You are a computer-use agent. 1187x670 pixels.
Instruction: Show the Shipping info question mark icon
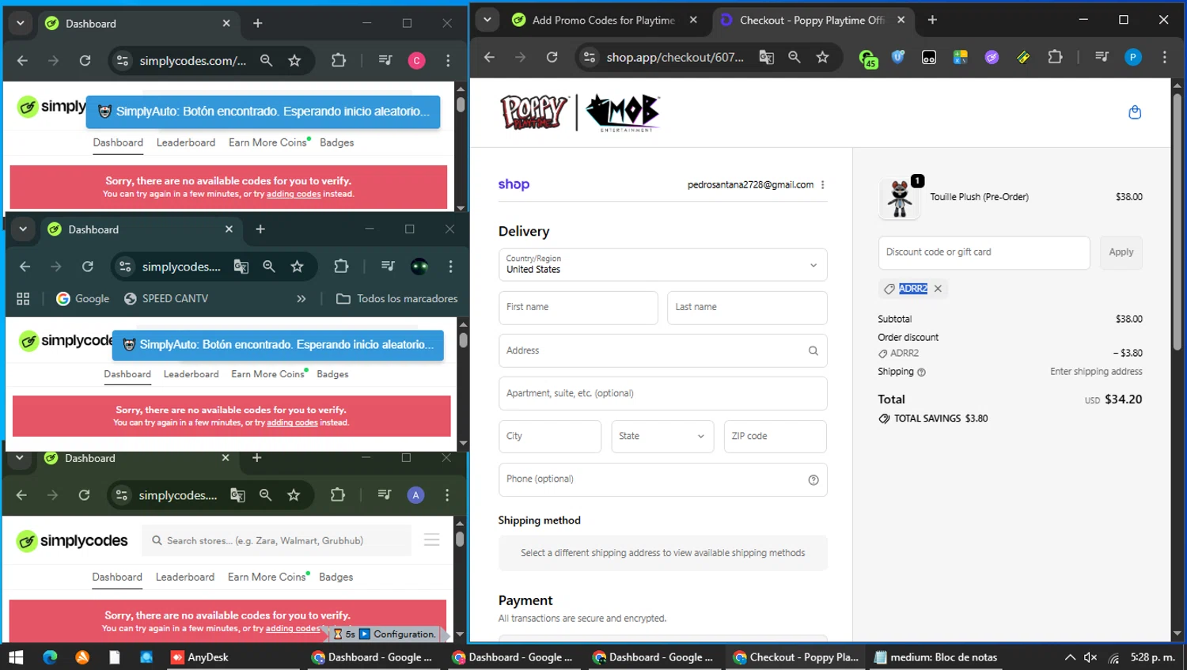921,372
